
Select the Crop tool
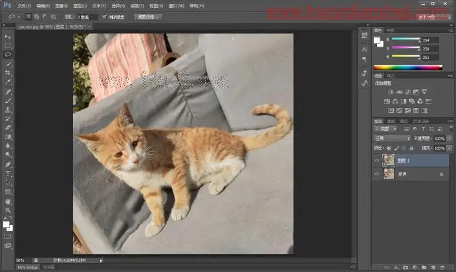point(8,73)
